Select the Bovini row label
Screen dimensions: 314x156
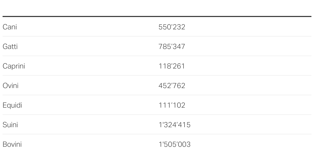tap(12, 144)
